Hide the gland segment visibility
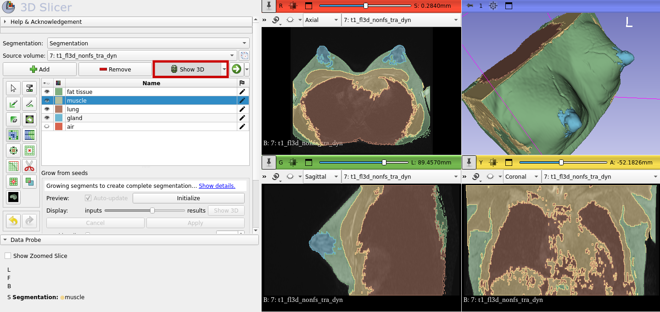Screen dimensions: 660x312 [x=47, y=118]
